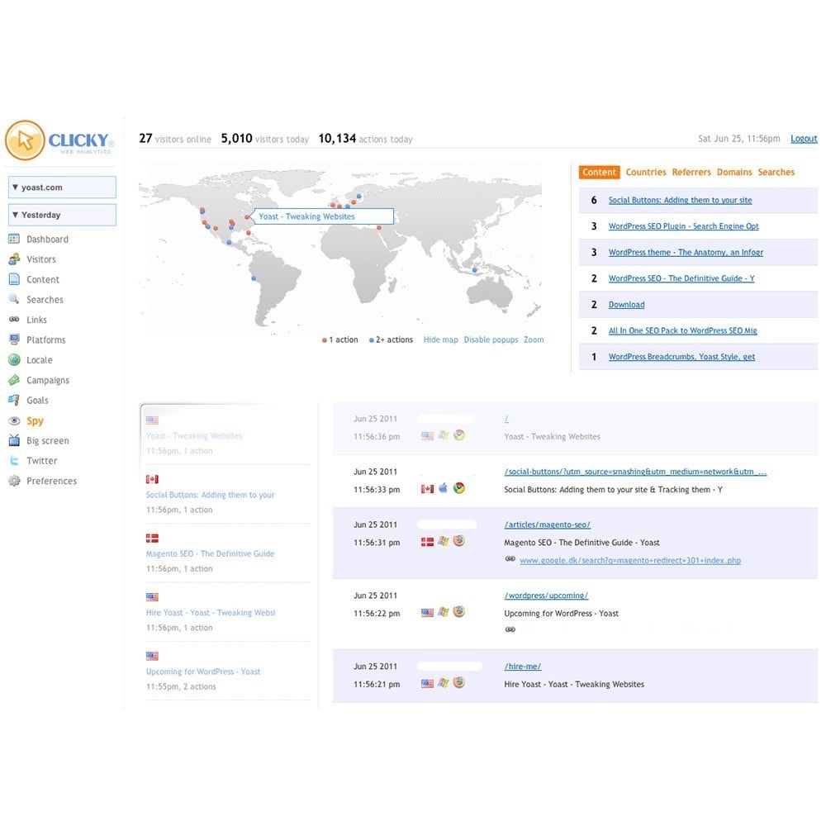
Task: Click the Disable popups link
Action: pos(491,339)
